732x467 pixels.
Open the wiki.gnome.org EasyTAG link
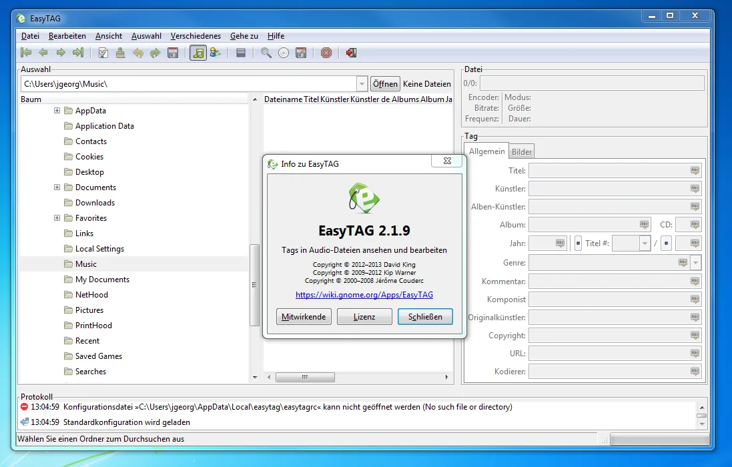(364, 295)
